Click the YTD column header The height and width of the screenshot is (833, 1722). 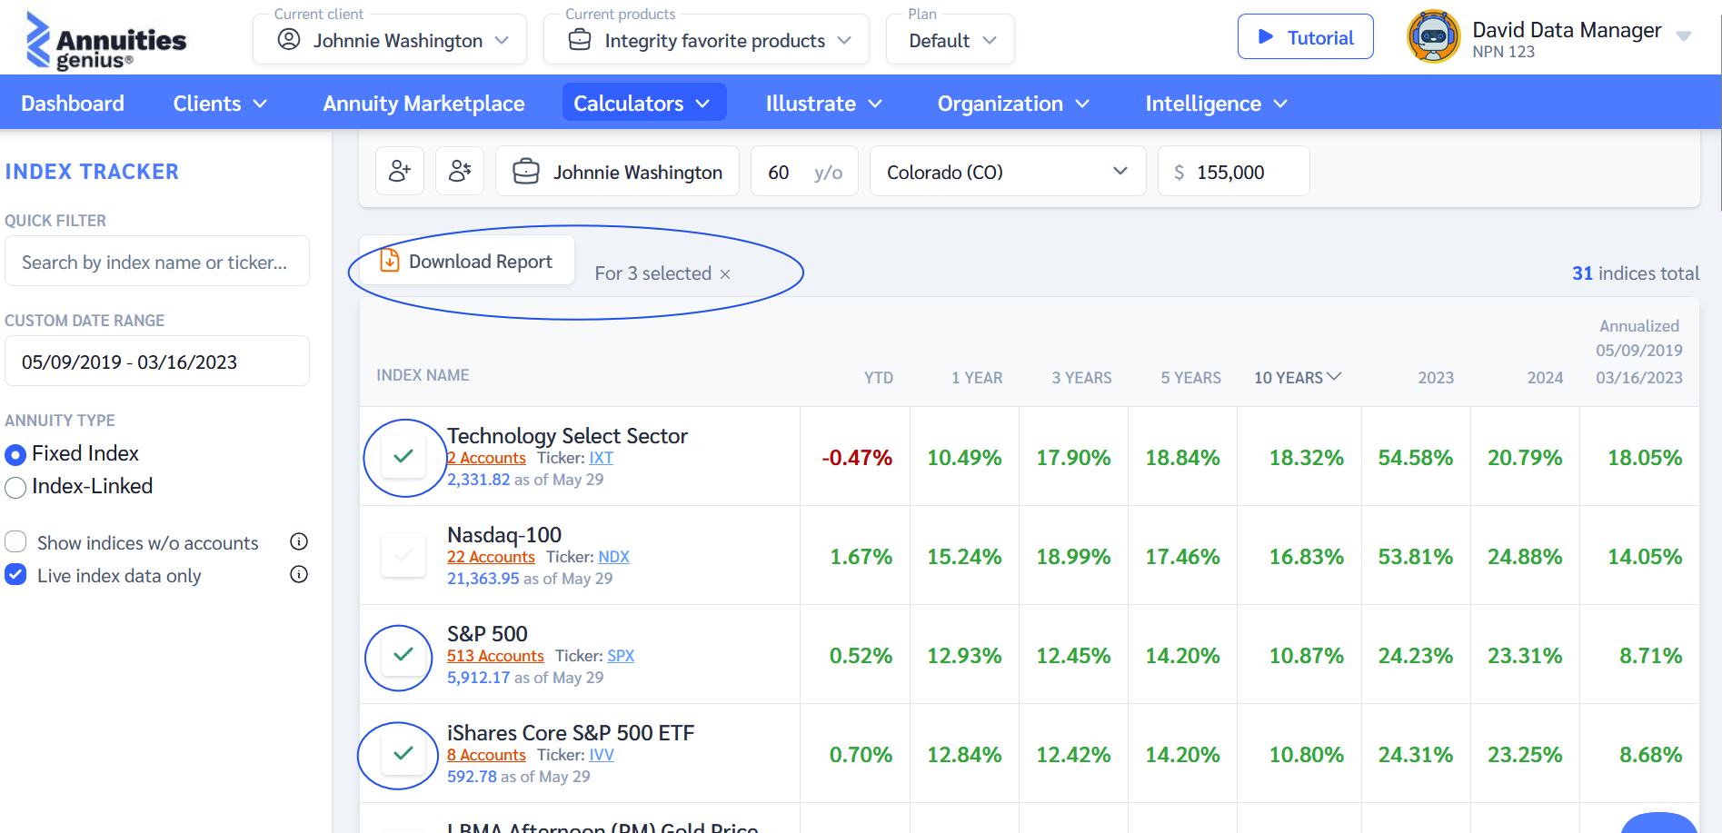tap(878, 378)
